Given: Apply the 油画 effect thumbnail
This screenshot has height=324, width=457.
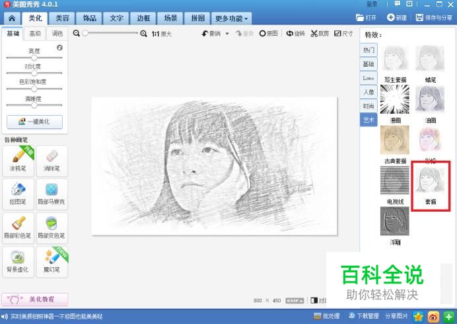Looking at the screenshot, I should (430, 100).
